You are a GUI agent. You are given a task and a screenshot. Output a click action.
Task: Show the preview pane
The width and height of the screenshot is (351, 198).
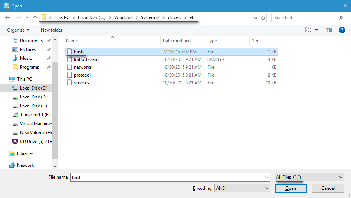coord(329,30)
